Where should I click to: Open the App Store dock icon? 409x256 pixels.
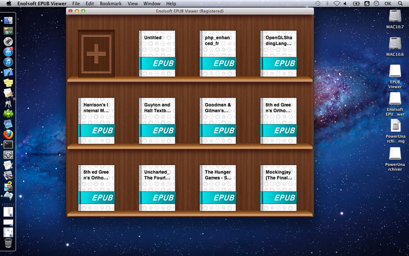8,52
